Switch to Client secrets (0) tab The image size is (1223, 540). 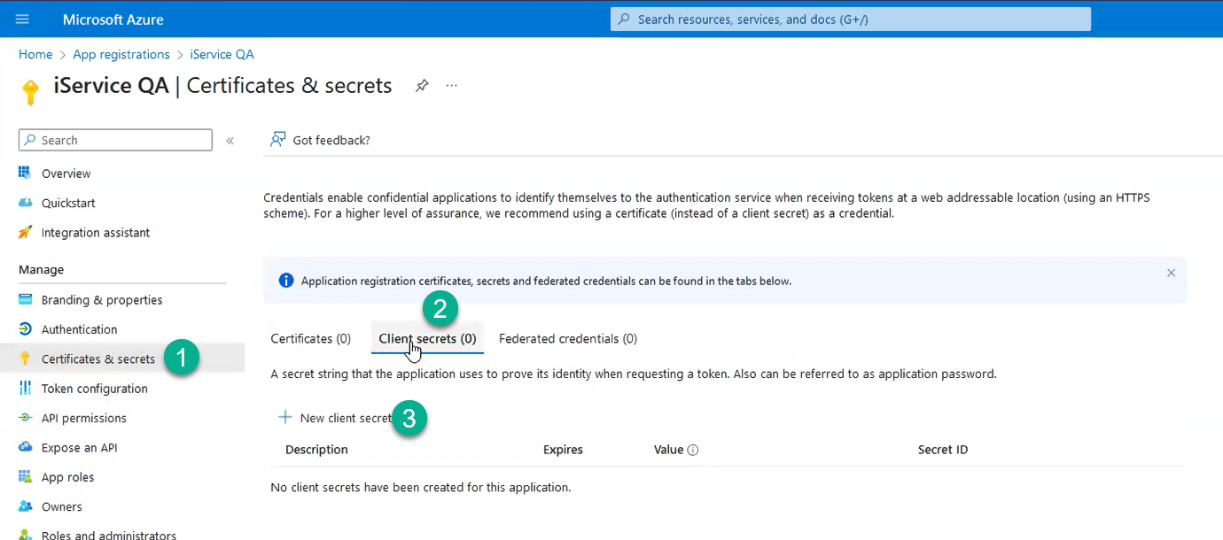(x=427, y=338)
